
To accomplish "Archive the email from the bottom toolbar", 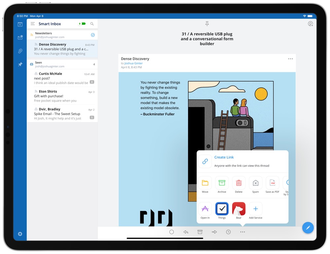I will coord(200,232).
